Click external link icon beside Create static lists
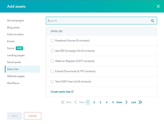This screenshot has height=124, width=164. click(x=73, y=92)
